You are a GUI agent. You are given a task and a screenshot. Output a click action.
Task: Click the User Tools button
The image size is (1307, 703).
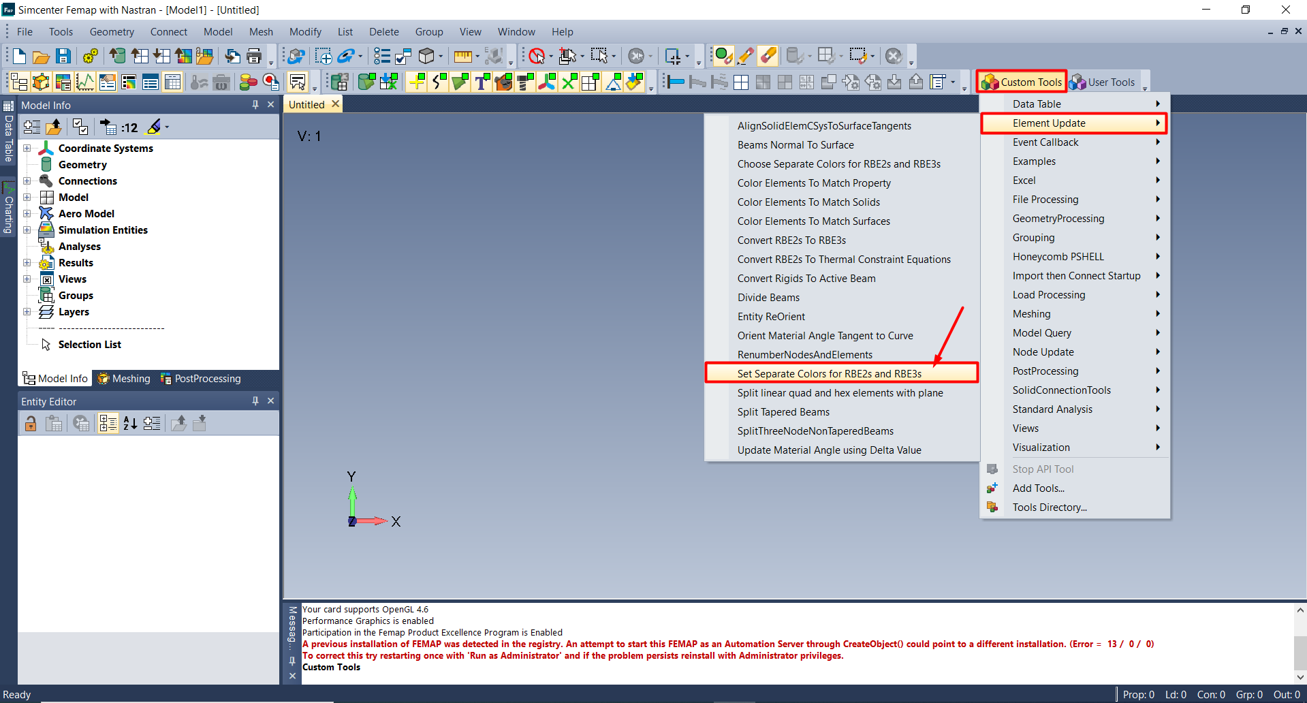[x=1102, y=82]
